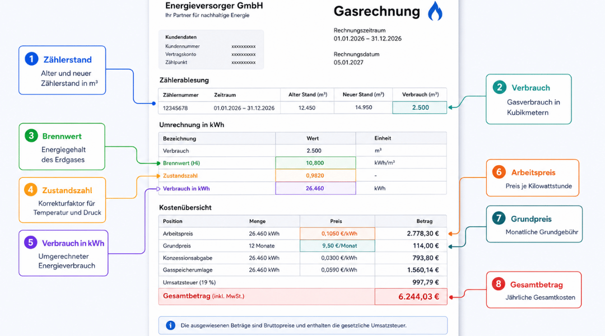Viewport: 605px width, 336px height.
Task: Click the Gasspeicherumlage row label
Action: pos(188,270)
